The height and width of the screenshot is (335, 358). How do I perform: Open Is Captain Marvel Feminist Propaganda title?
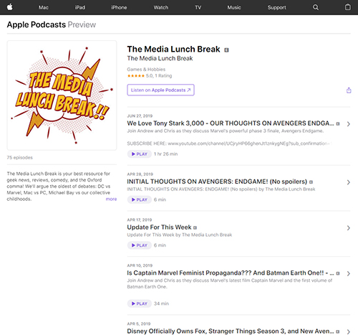tap(231, 273)
